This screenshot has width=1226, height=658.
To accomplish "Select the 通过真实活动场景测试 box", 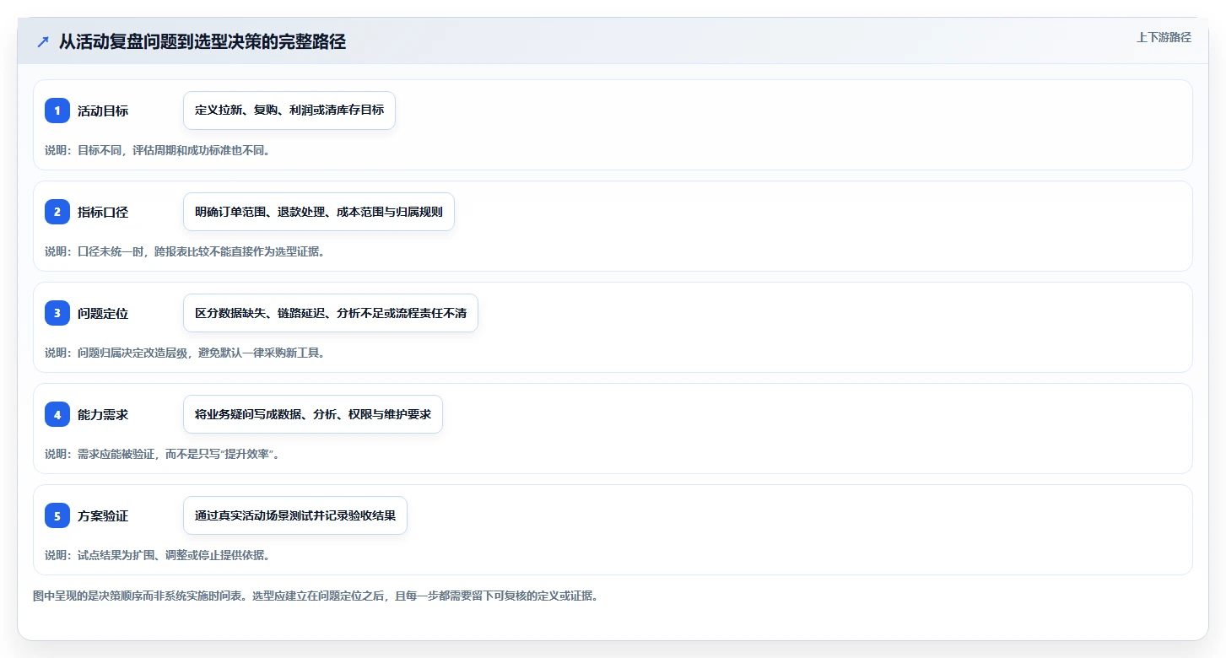I will click(295, 515).
